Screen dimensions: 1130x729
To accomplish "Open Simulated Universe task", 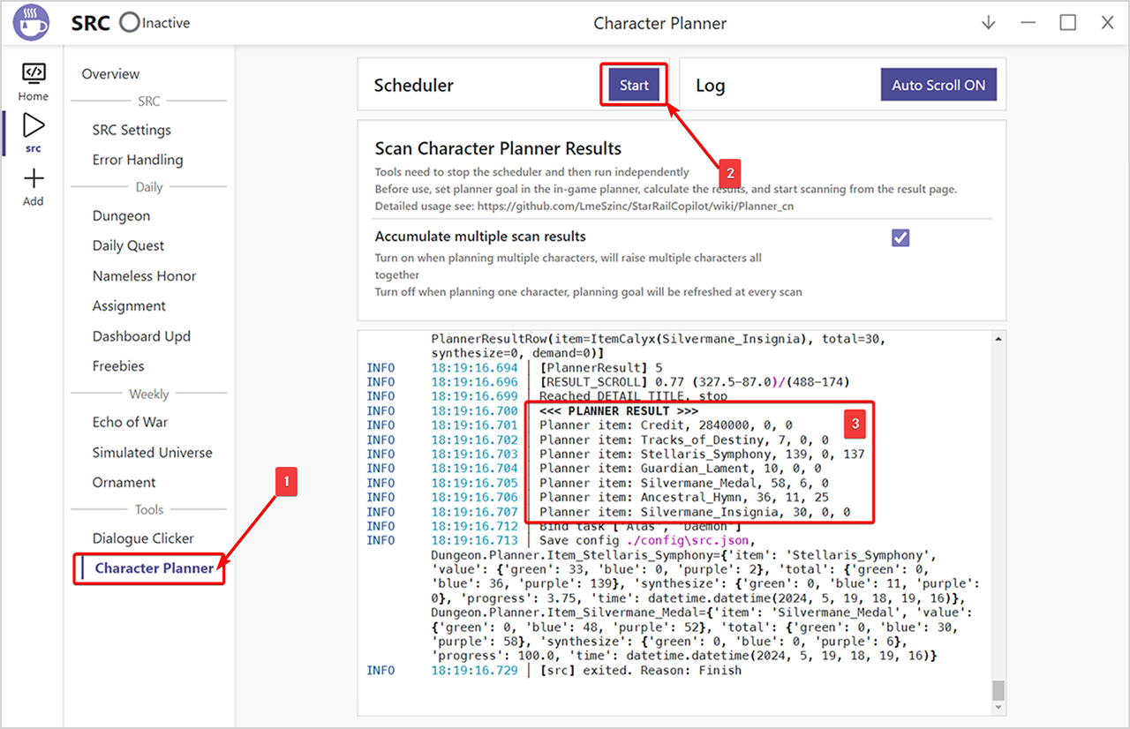I will click(x=152, y=453).
